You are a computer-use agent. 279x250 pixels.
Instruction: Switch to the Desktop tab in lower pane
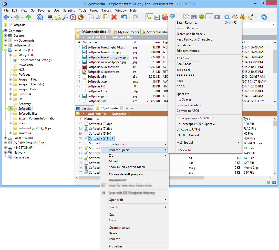(85, 108)
